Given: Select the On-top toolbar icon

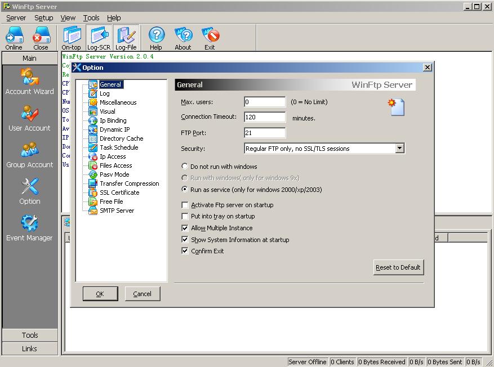Looking at the screenshot, I should click(x=71, y=38).
